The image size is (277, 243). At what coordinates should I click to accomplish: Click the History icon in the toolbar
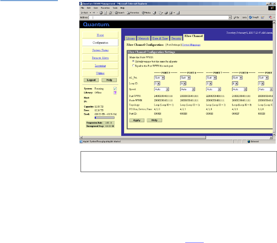[154, 13]
